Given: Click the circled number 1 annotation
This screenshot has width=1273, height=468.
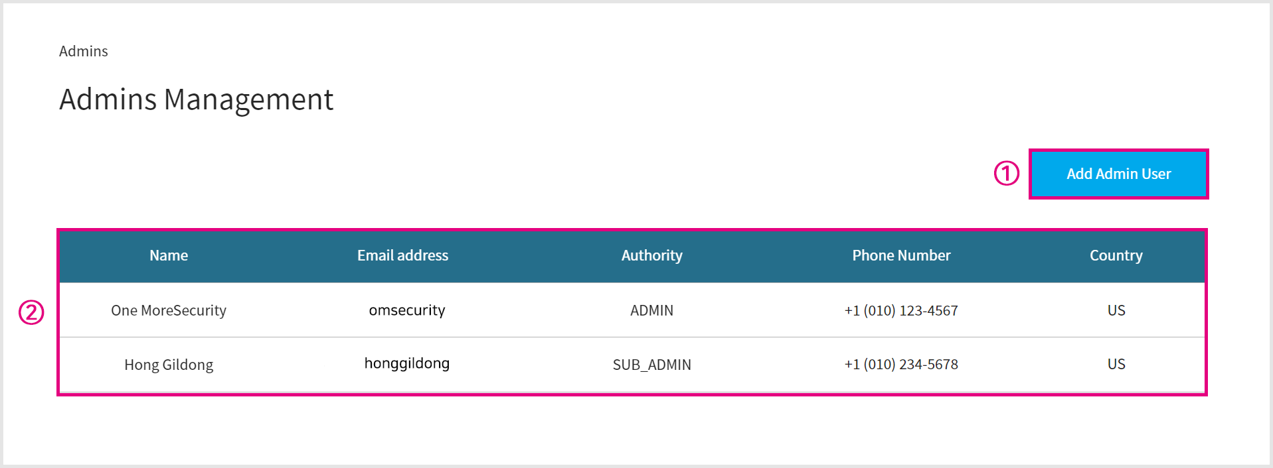Looking at the screenshot, I should click(x=1006, y=174).
